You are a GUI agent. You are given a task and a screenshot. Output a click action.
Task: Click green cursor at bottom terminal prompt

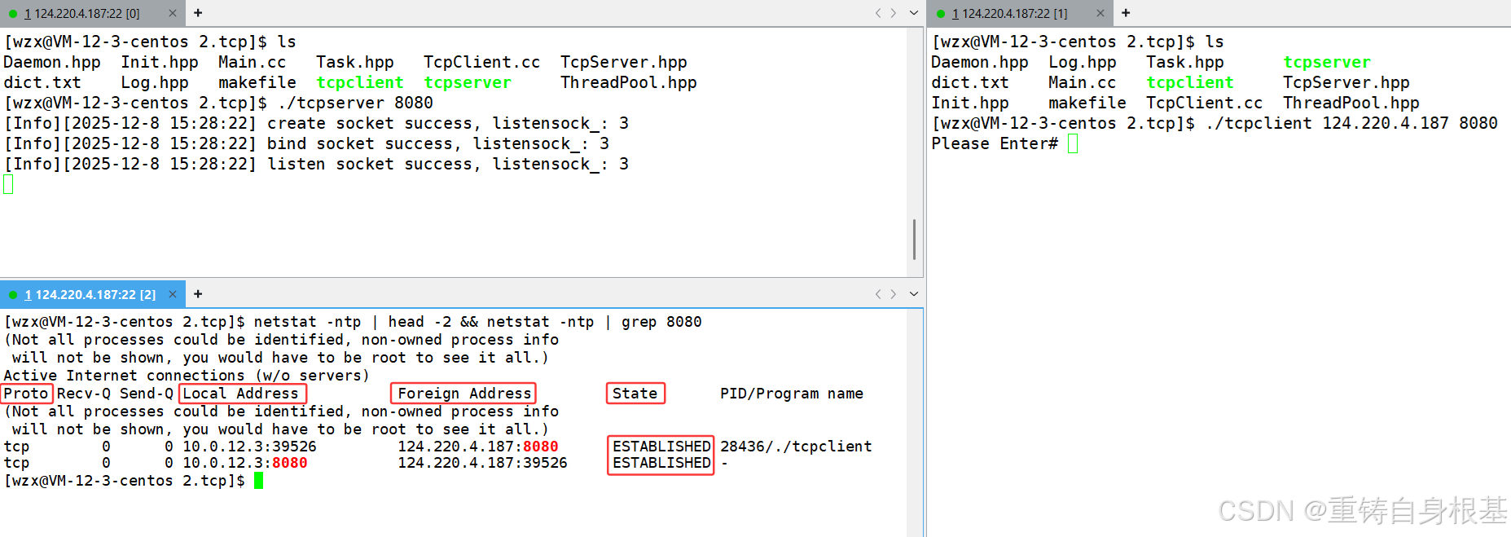[x=258, y=481]
